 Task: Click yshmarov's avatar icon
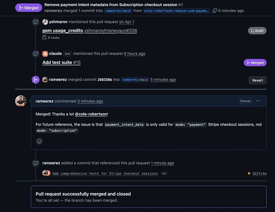pos(45,22)
